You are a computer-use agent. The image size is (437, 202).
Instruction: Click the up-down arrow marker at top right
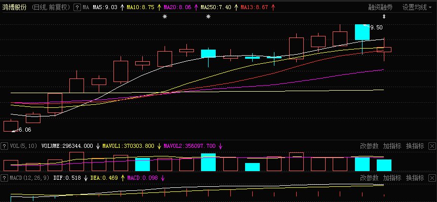click(x=384, y=16)
